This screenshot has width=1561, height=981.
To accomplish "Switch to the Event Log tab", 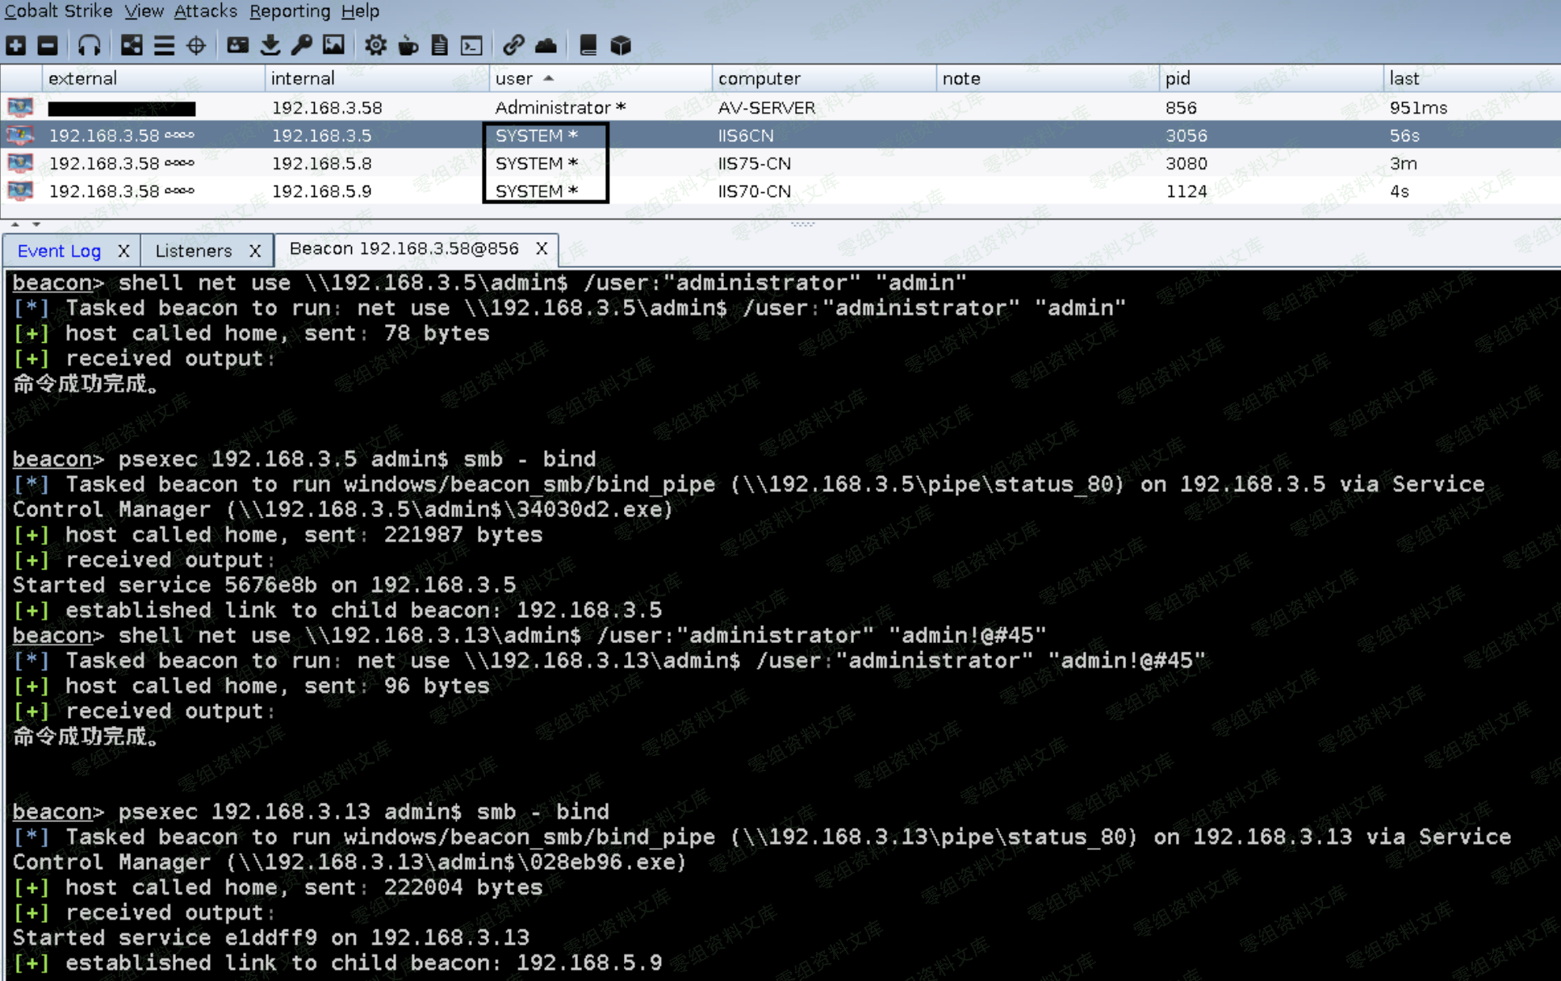I will [59, 251].
